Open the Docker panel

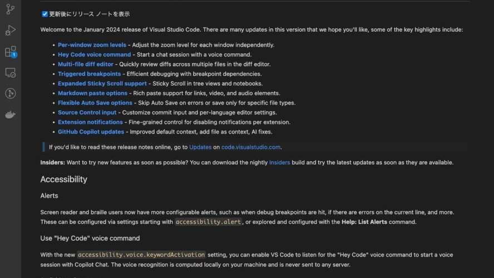pos(11,115)
